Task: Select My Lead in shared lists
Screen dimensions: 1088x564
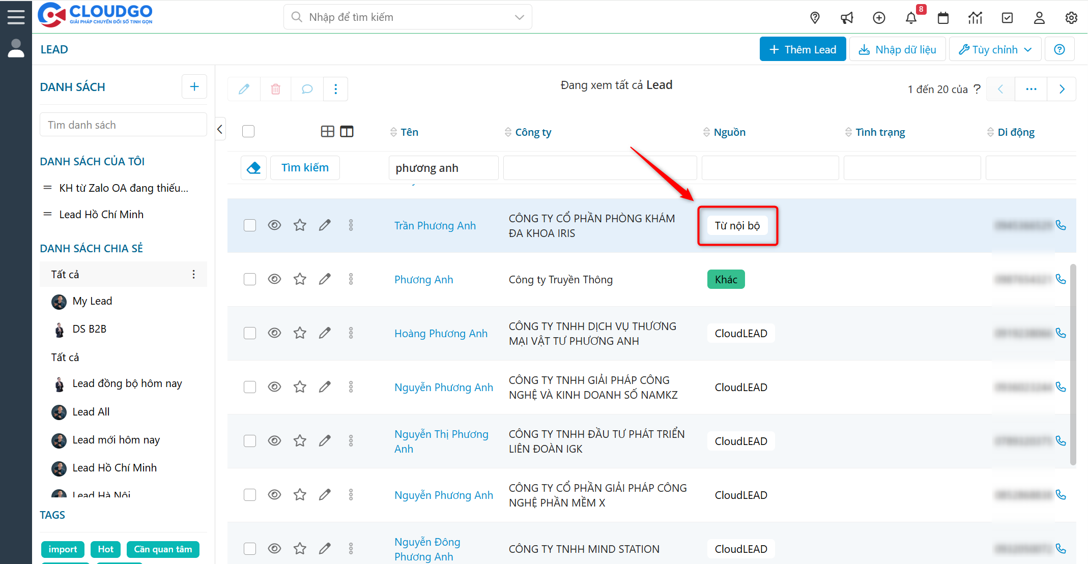Action: pyautogui.click(x=92, y=301)
